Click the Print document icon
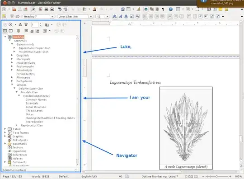The image size is (244, 179). pos(47,9)
